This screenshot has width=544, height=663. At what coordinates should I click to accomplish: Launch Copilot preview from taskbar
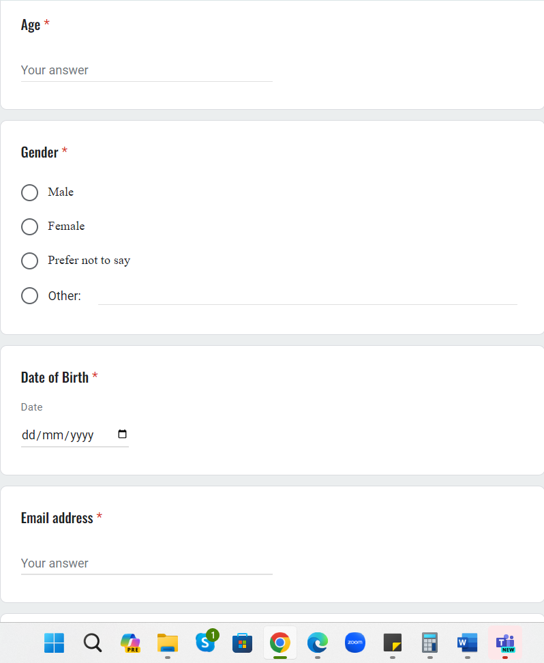point(130,643)
